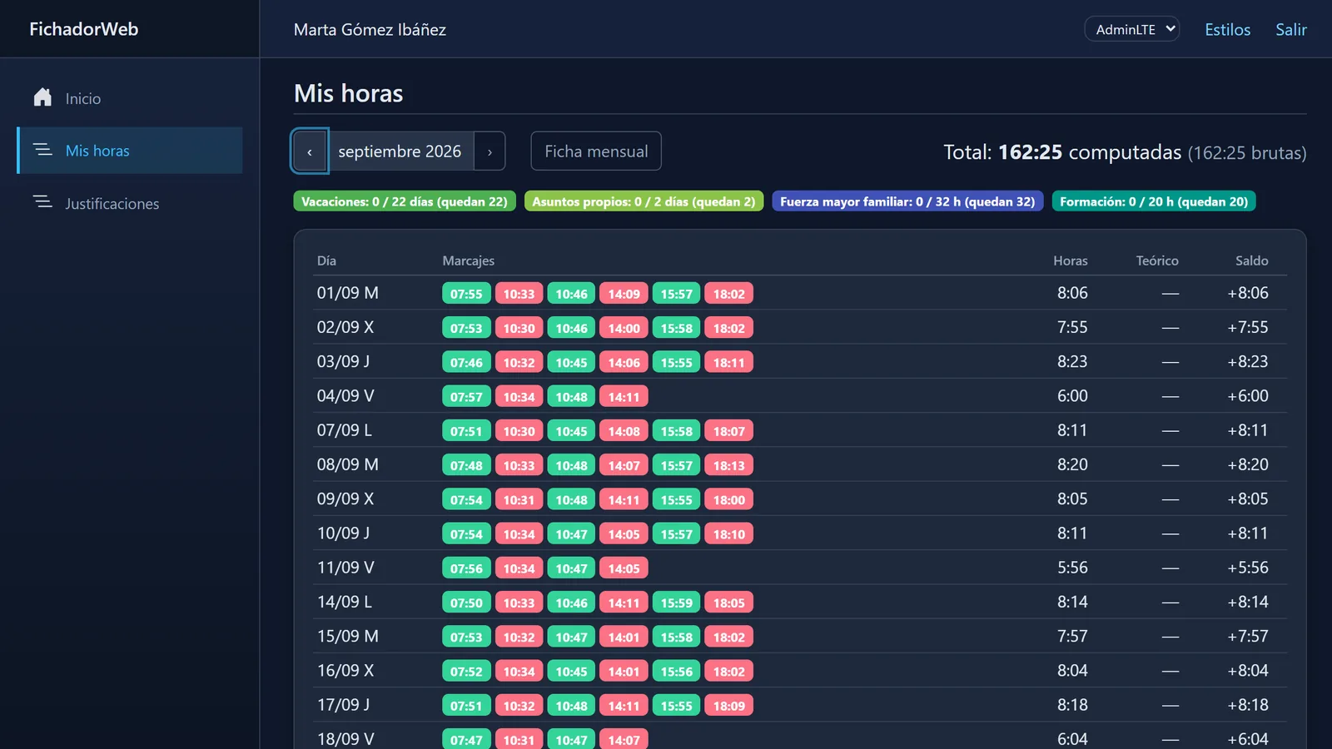Click the Total 162:25 computadas text
The image size is (1332, 749).
tap(1062, 152)
